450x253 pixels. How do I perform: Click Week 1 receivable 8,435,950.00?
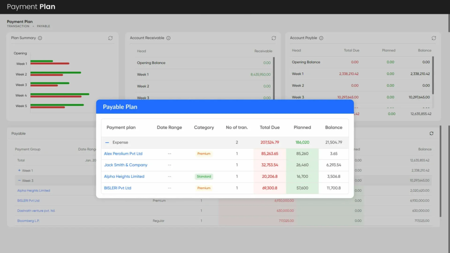coord(261,75)
